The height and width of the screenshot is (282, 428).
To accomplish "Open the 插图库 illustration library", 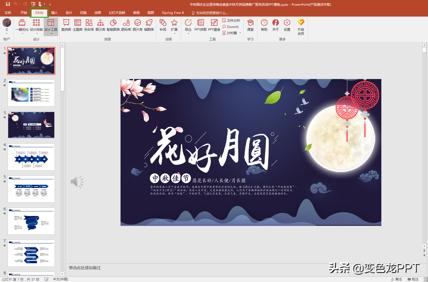I will click(x=149, y=25).
